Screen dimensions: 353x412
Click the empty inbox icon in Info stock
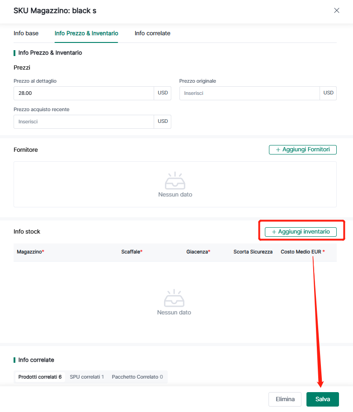click(x=174, y=298)
